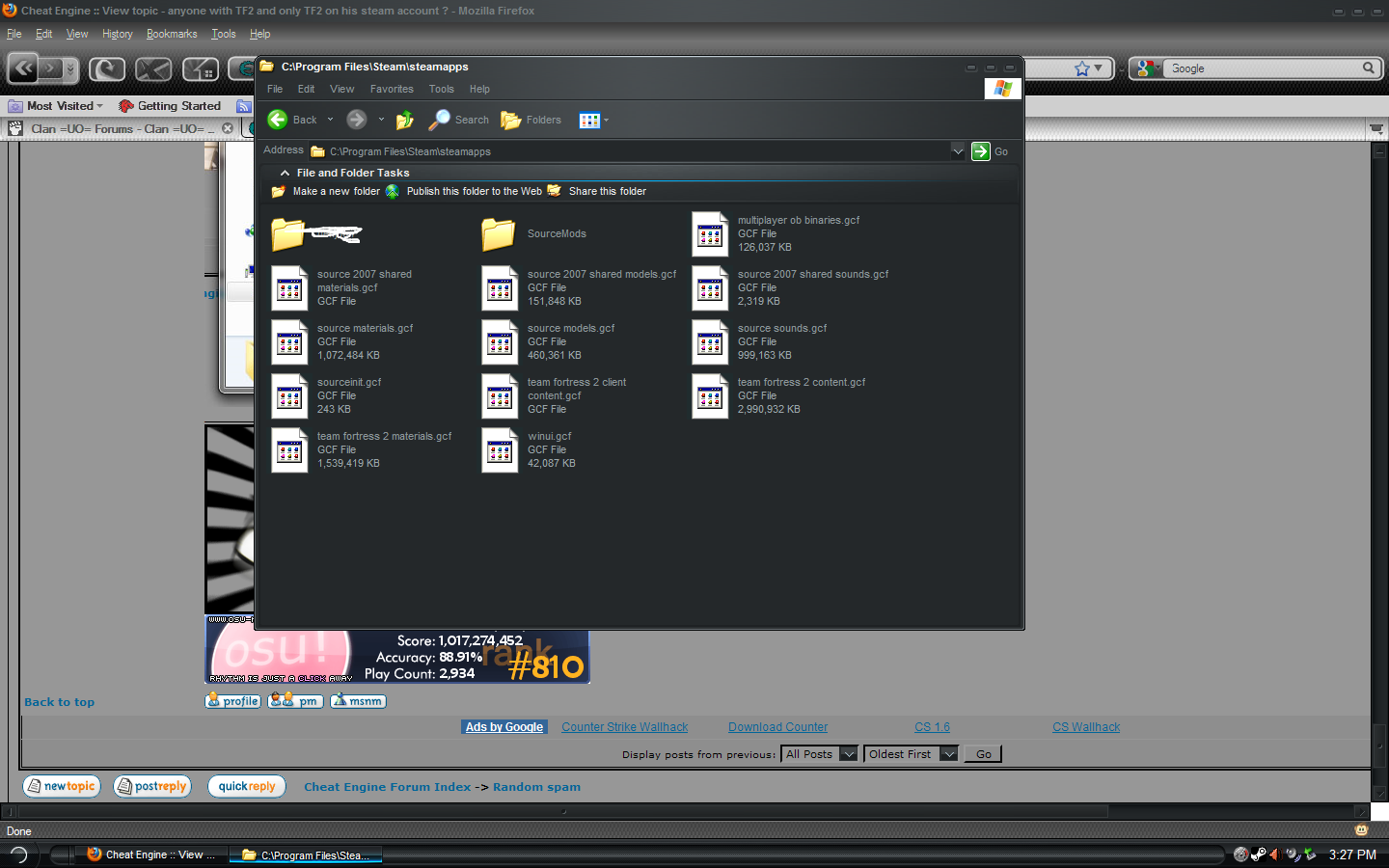Click the Go button beside Oldest First
1389x868 pixels.
(983, 754)
